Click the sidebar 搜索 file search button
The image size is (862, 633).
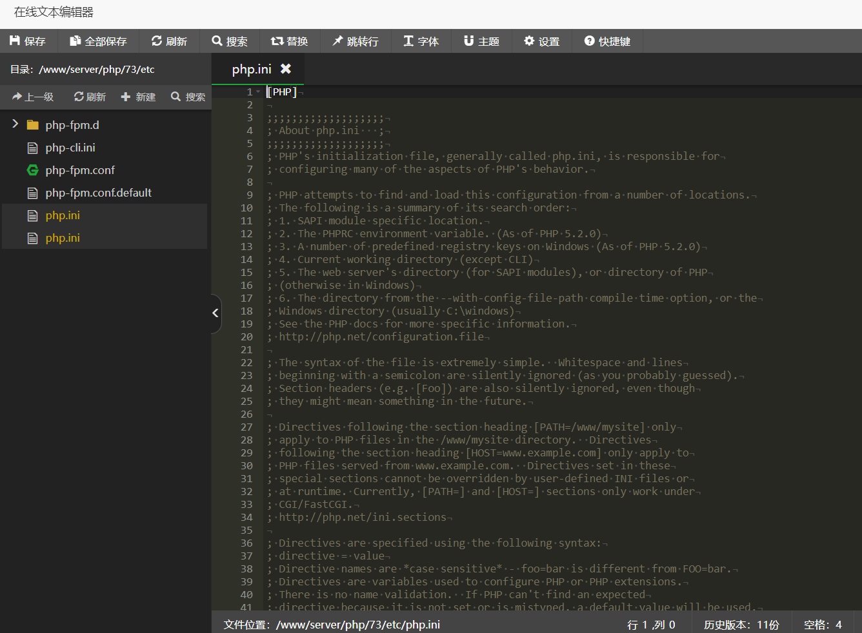click(x=188, y=97)
